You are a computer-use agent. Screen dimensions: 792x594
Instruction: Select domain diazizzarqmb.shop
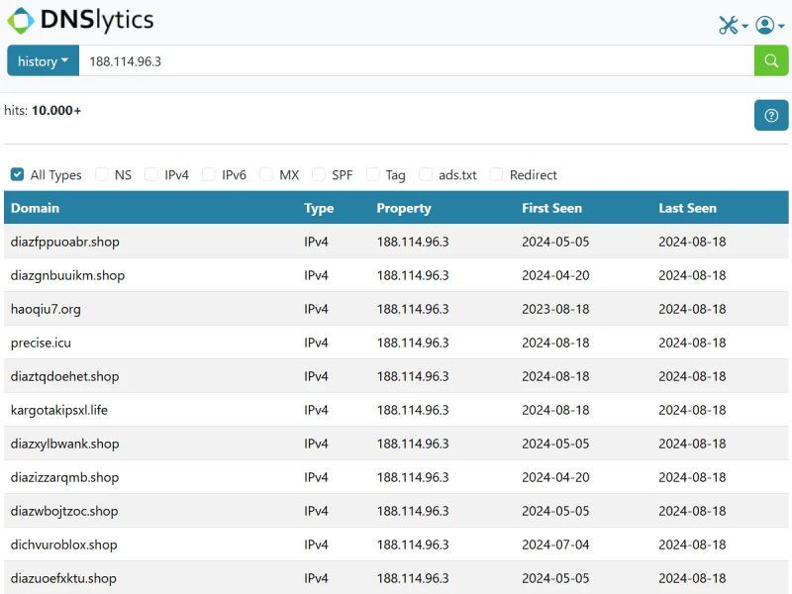pyautogui.click(x=64, y=477)
